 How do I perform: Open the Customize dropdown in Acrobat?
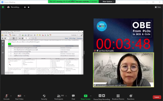pos(75,35)
